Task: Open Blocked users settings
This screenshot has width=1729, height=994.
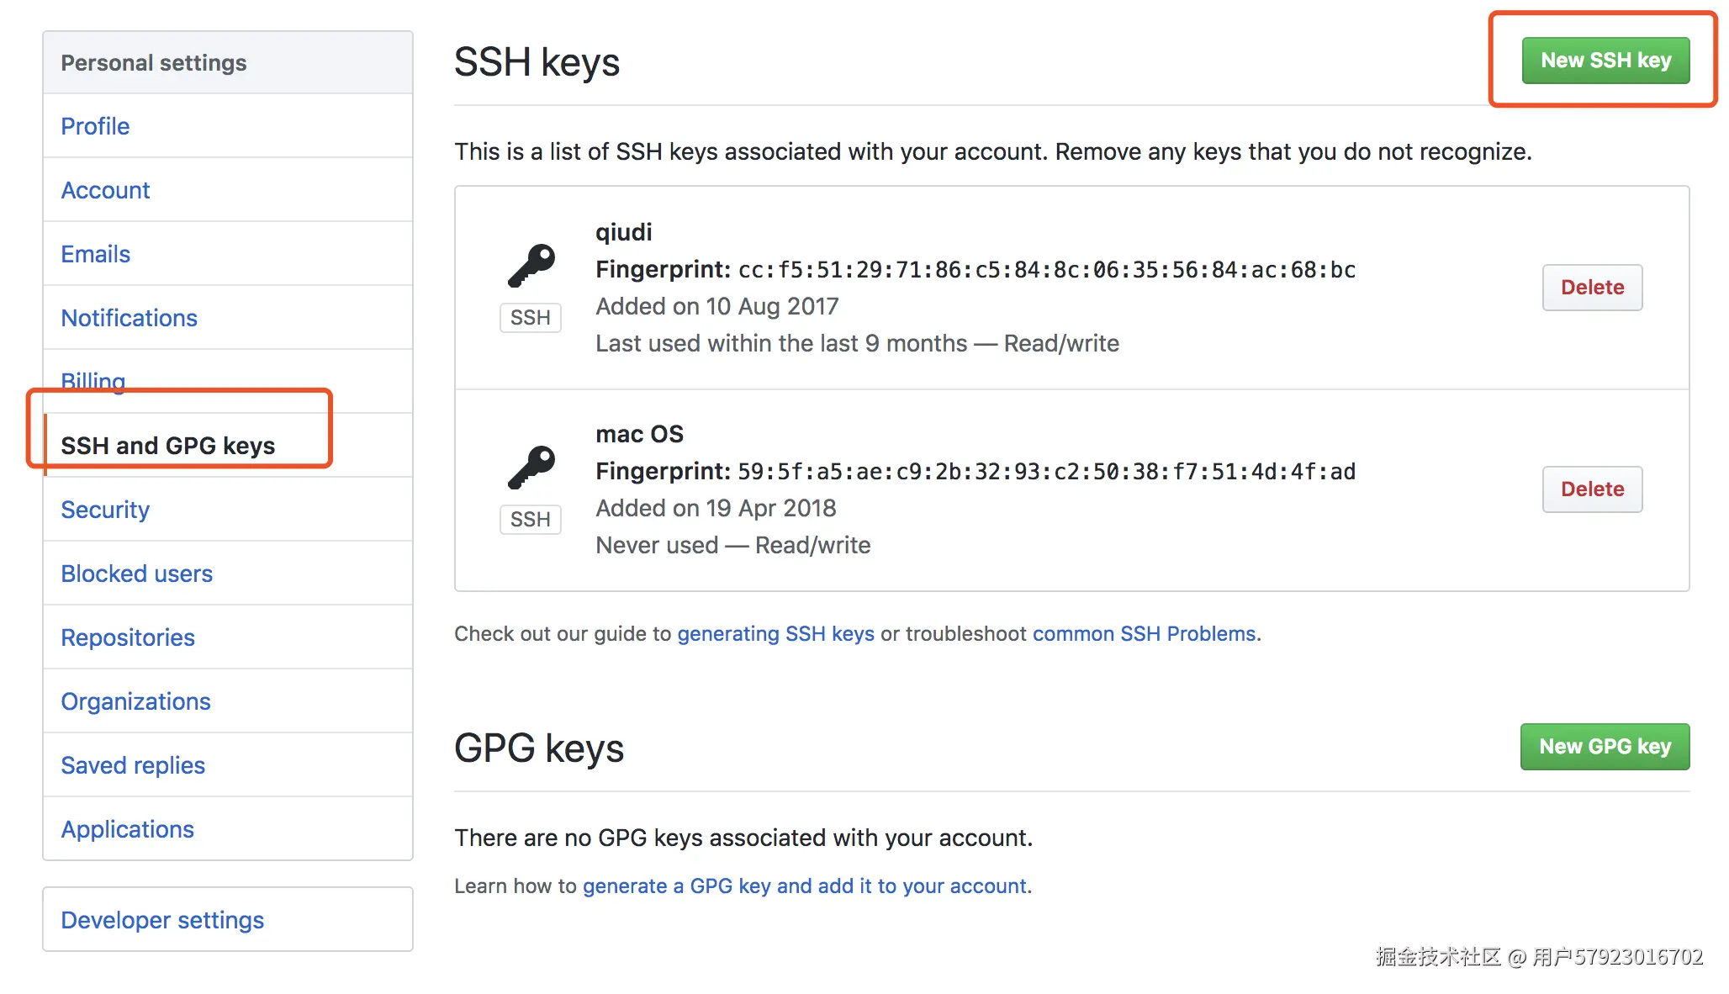Action: [136, 574]
